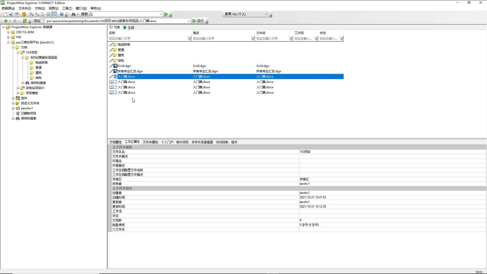
Task: Click the 运行 button beside address bar
Action: click(x=198, y=21)
